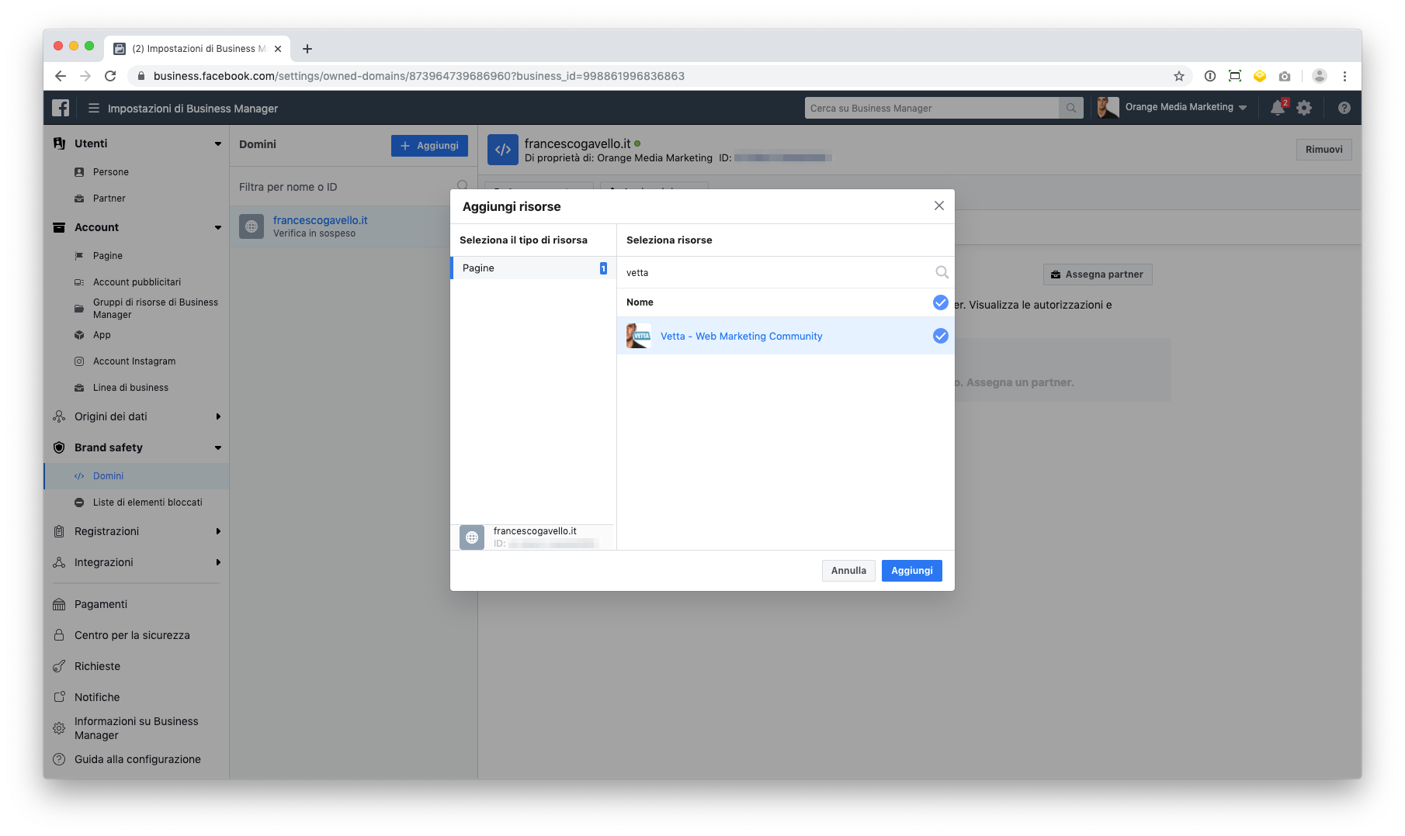
Task: Collapse the Account section
Action: coord(218,227)
